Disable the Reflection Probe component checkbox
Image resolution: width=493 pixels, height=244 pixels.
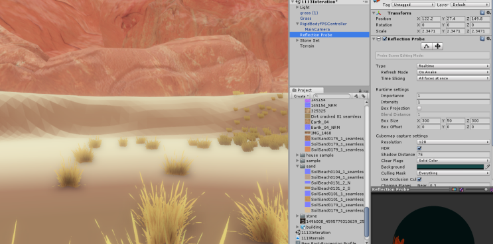click(x=385, y=39)
